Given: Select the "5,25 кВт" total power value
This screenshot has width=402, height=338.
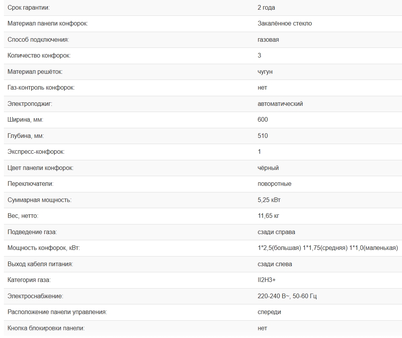Looking at the screenshot, I should tap(272, 200).
